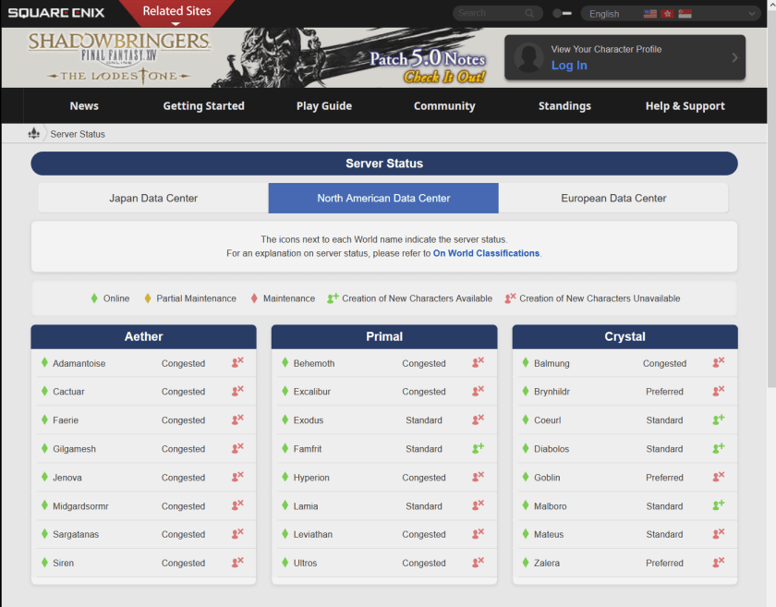The height and width of the screenshot is (607, 776).
Task: Open the On World Classifications link
Action: (486, 253)
